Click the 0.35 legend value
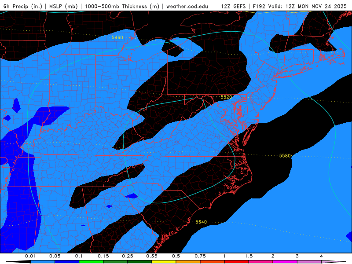 [x=152, y=256]
